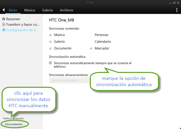
Task: Click the Sincronización button
Action: (x=13, y=124)
